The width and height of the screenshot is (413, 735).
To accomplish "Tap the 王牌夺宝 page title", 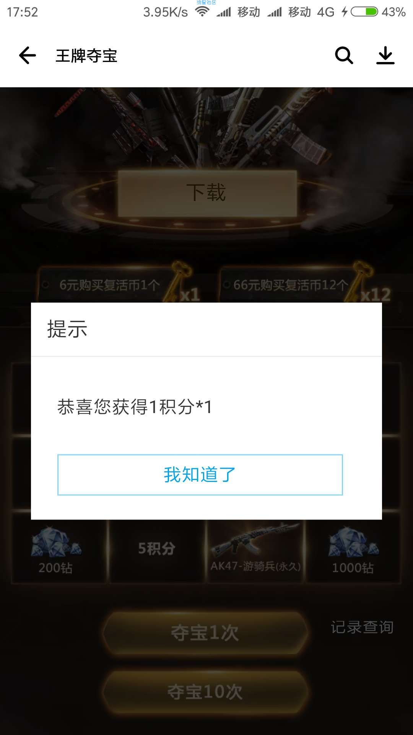I will (86, 56).
